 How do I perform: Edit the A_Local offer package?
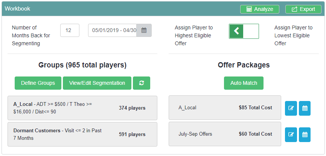pos(291,108)
